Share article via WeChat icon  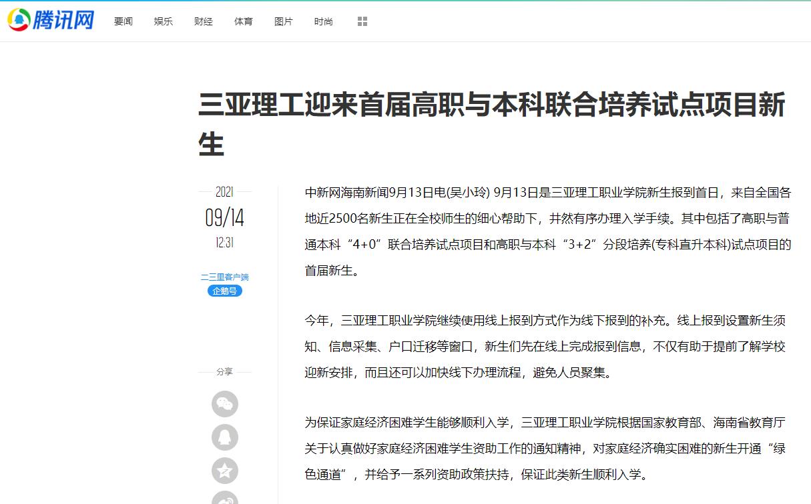[x=225, y=404]
